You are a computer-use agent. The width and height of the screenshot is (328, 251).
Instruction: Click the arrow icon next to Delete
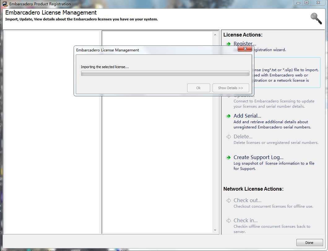pos(228,137)
